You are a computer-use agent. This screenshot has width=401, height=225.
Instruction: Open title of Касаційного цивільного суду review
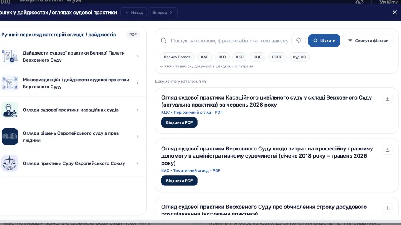[266, 101]
